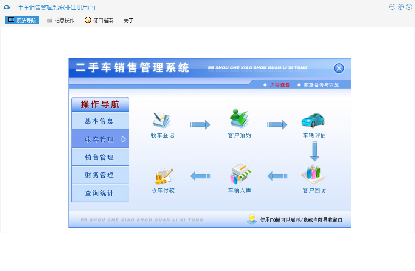Click the F8 hint text
Screen dimensions: 415x271
301,220
